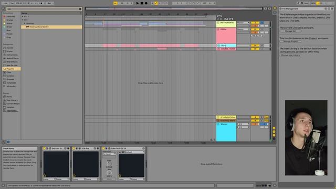Open VOCAL track output routing dropdown
The image size is (336, 189).
pyautogui.click(x=243, y=29)
